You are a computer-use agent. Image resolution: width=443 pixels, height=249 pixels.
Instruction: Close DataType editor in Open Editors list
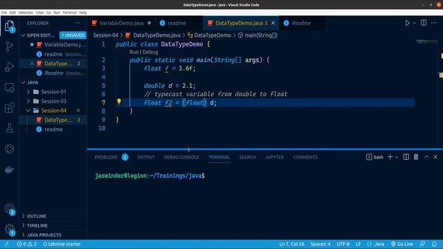tap(32, 64)
